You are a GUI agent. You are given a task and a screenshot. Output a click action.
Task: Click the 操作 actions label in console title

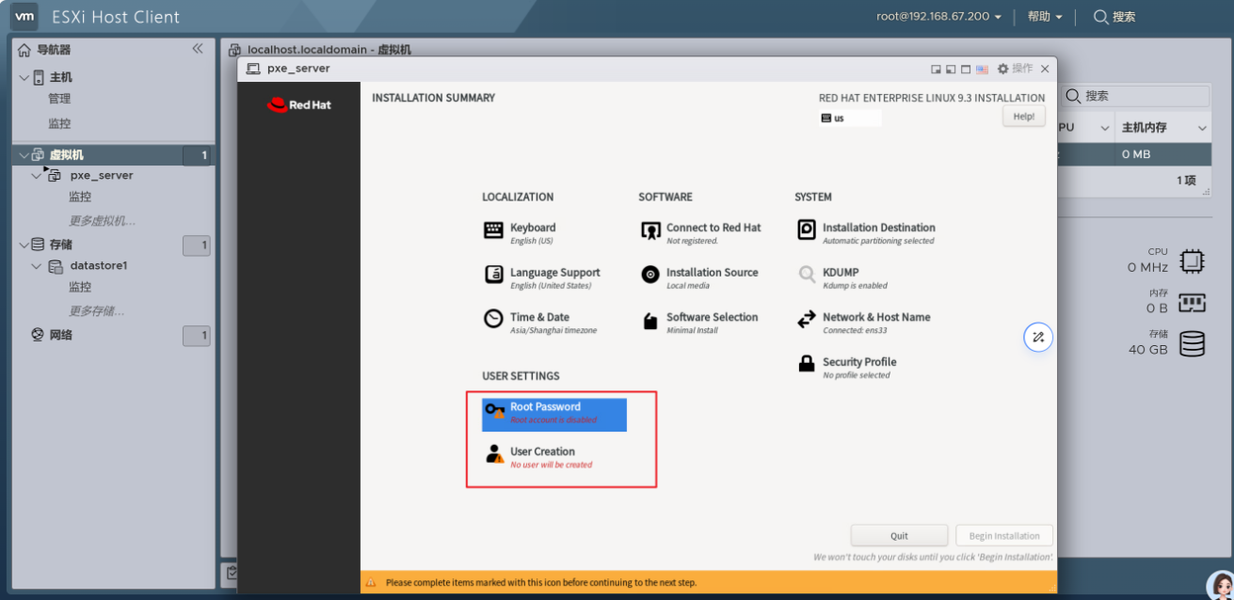coord(1022,69)
